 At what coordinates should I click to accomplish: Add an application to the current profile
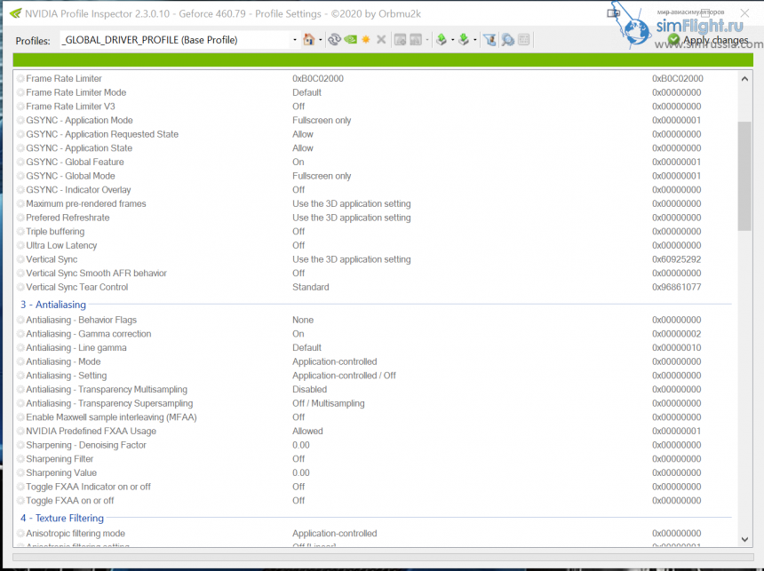pos(400,39)
